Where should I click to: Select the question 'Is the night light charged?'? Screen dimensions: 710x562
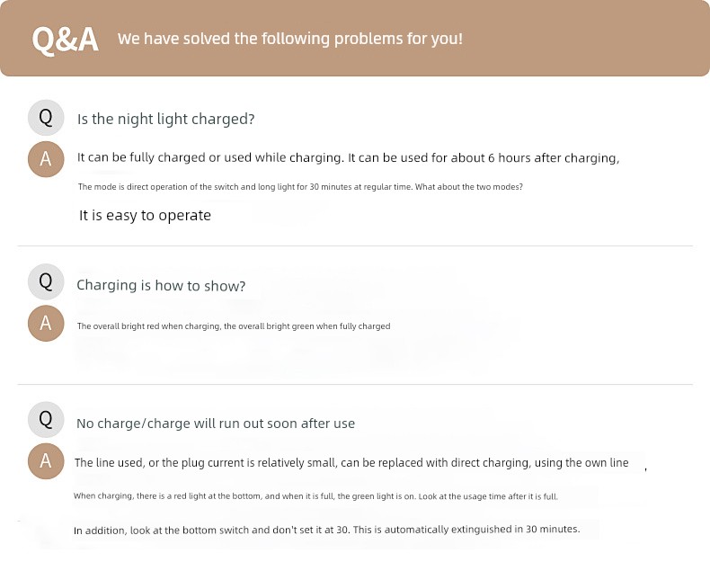[165, 119]
